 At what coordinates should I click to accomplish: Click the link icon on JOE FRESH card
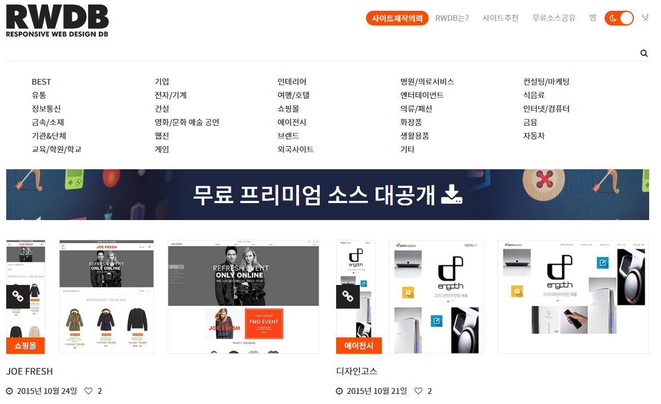coord(17,296)
